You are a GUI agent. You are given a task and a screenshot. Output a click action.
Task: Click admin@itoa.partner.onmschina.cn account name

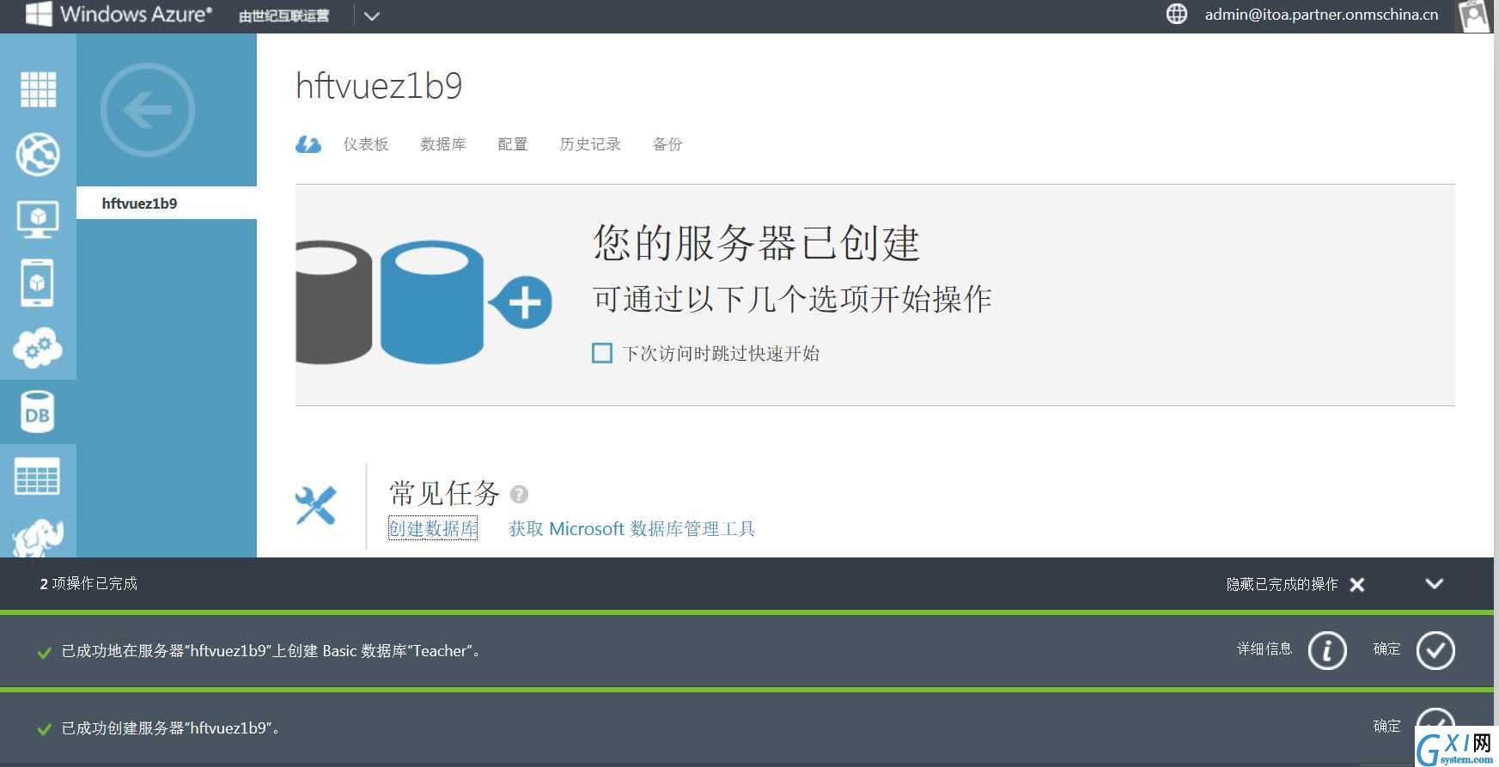1321,15
